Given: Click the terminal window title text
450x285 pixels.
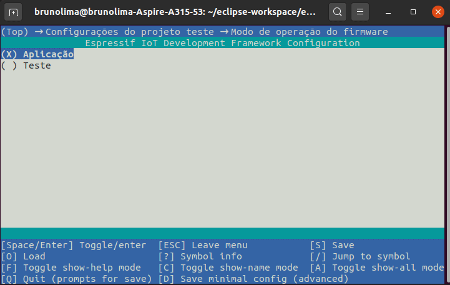Looking at the screenshot, I should [175, 12].
